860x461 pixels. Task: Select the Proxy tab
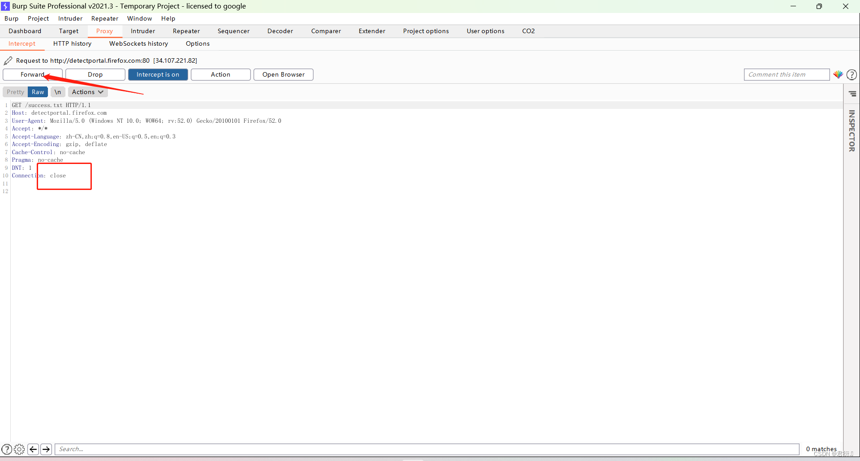(104, 31)
